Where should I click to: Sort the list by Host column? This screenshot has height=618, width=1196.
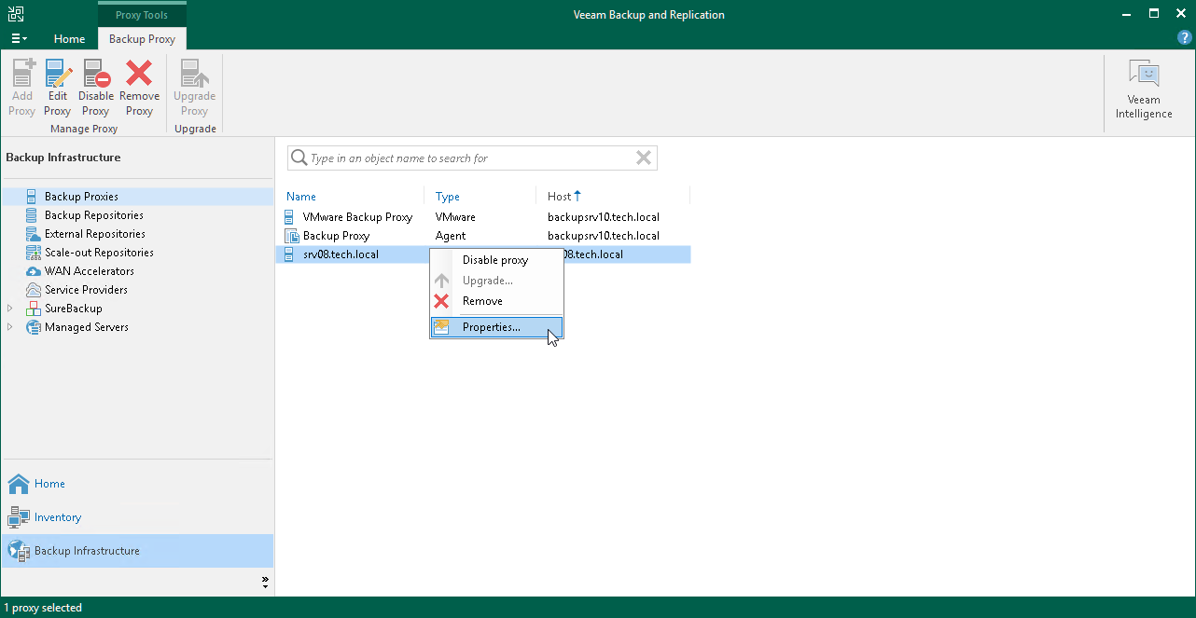[560, 197]
